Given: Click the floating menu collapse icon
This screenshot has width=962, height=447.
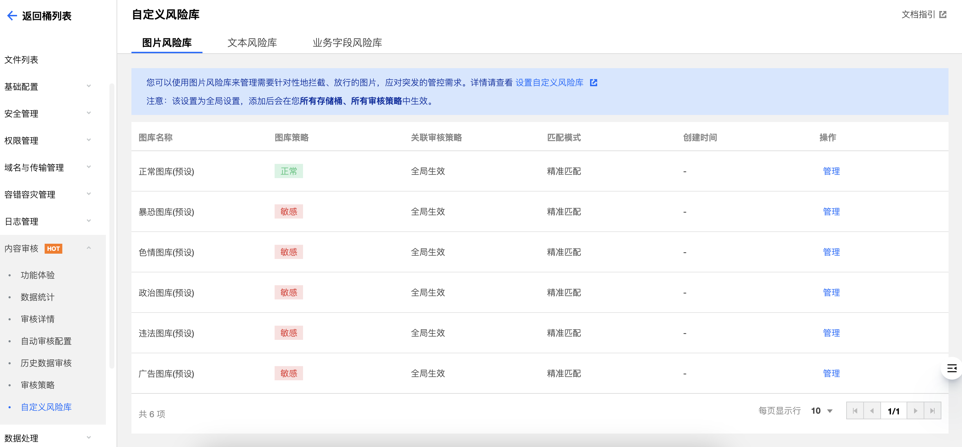Looking at the screenshot, I should point(952,368).
